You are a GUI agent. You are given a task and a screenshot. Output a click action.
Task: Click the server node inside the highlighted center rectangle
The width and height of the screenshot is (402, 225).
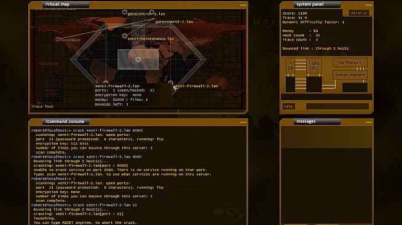click(138, 60)
